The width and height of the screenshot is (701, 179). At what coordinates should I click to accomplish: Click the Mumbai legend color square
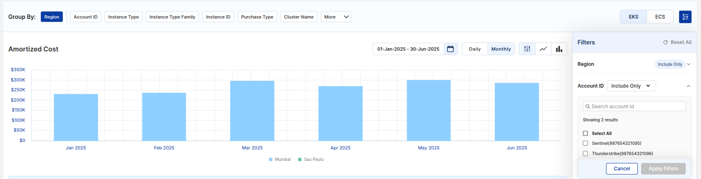[x=271, y=160]
